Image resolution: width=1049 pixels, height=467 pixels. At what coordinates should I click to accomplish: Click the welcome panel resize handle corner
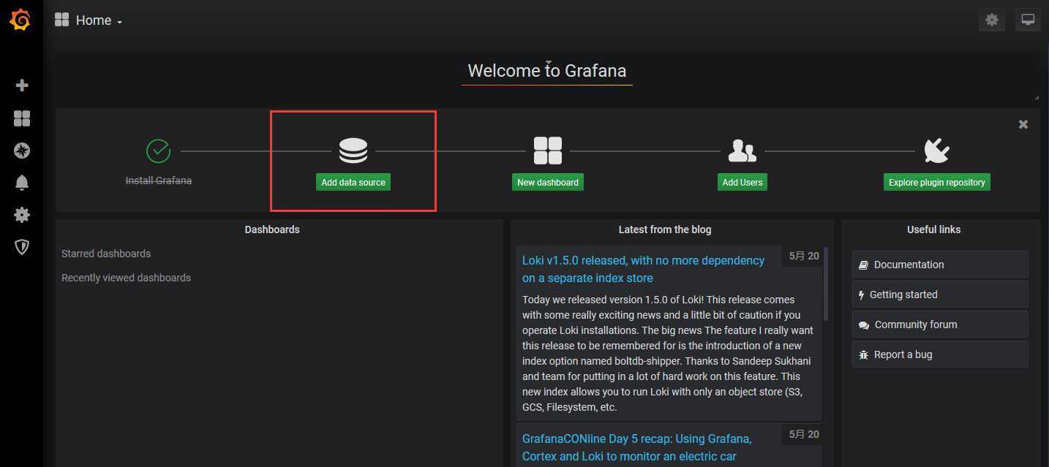[x=1036, y=96]
